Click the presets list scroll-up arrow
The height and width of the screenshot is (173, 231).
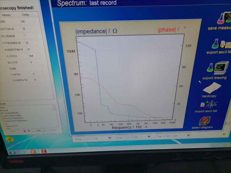click(53, 106)
